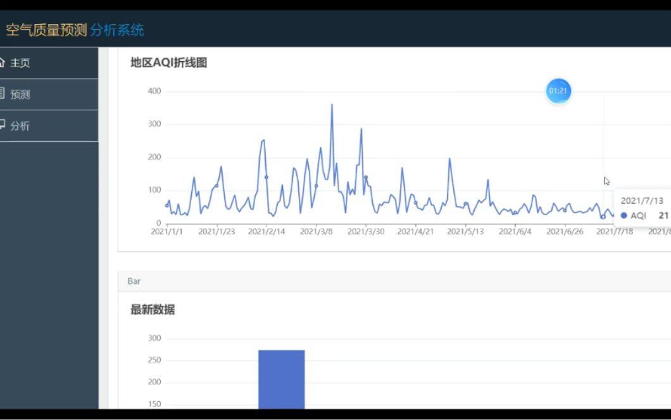
Task: Select the 预测 menu item in the sidebar
Action: coord(19,94)
